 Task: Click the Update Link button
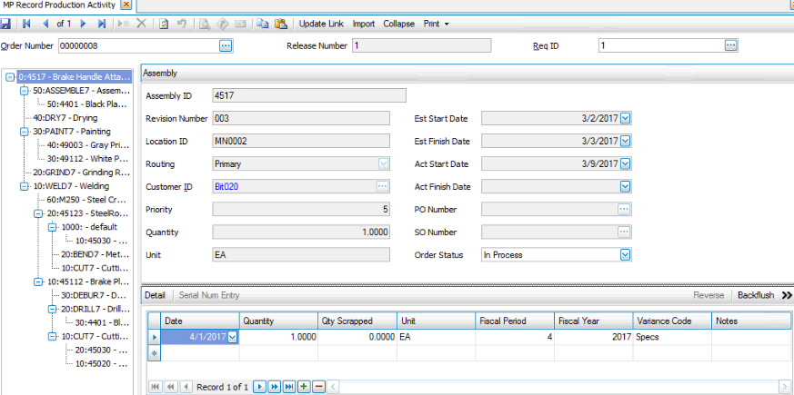322,23
